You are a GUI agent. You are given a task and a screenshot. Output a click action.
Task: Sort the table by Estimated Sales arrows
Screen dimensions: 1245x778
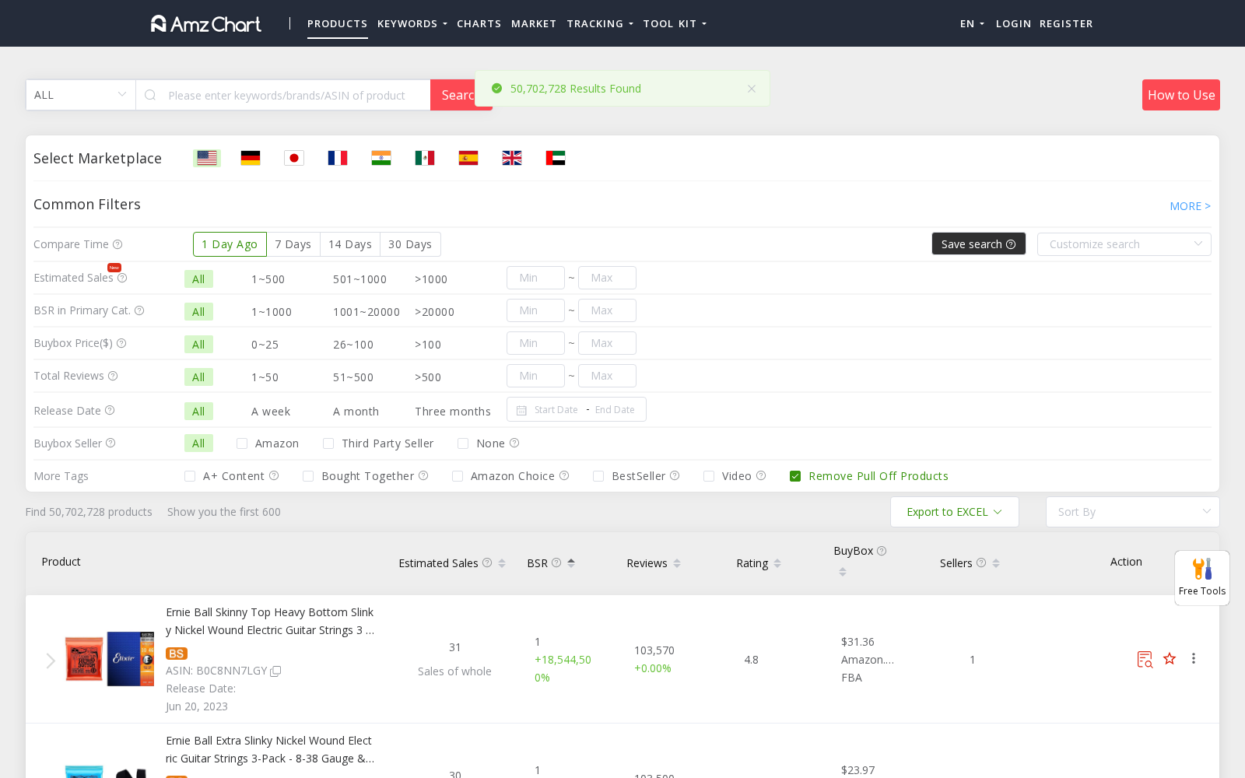pos(502,563)
